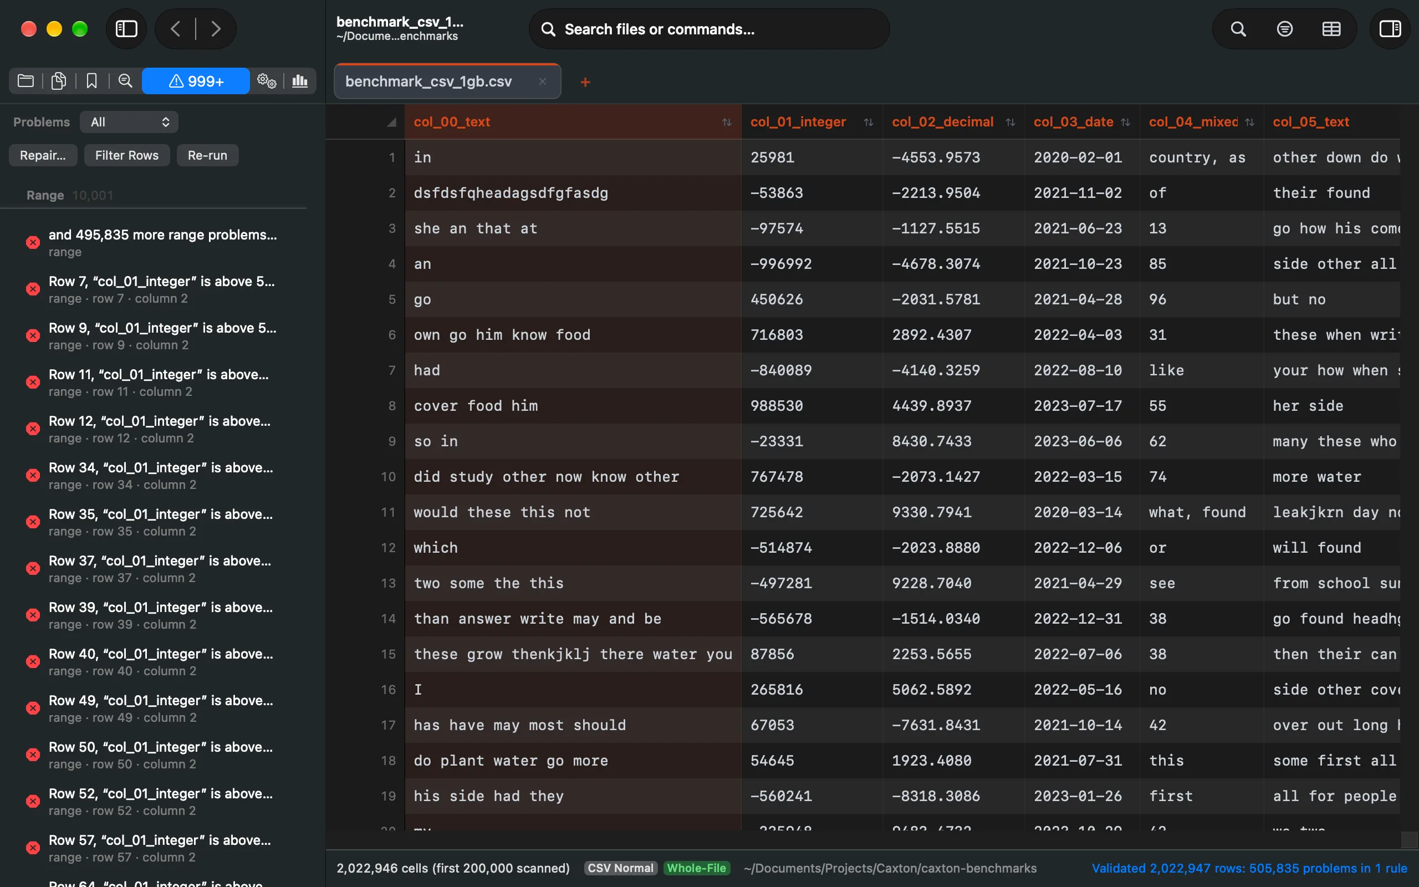Screen dimensions: 1419x887
Task: Click the filter lines circle icon
Action: (x=1285, y=29)
